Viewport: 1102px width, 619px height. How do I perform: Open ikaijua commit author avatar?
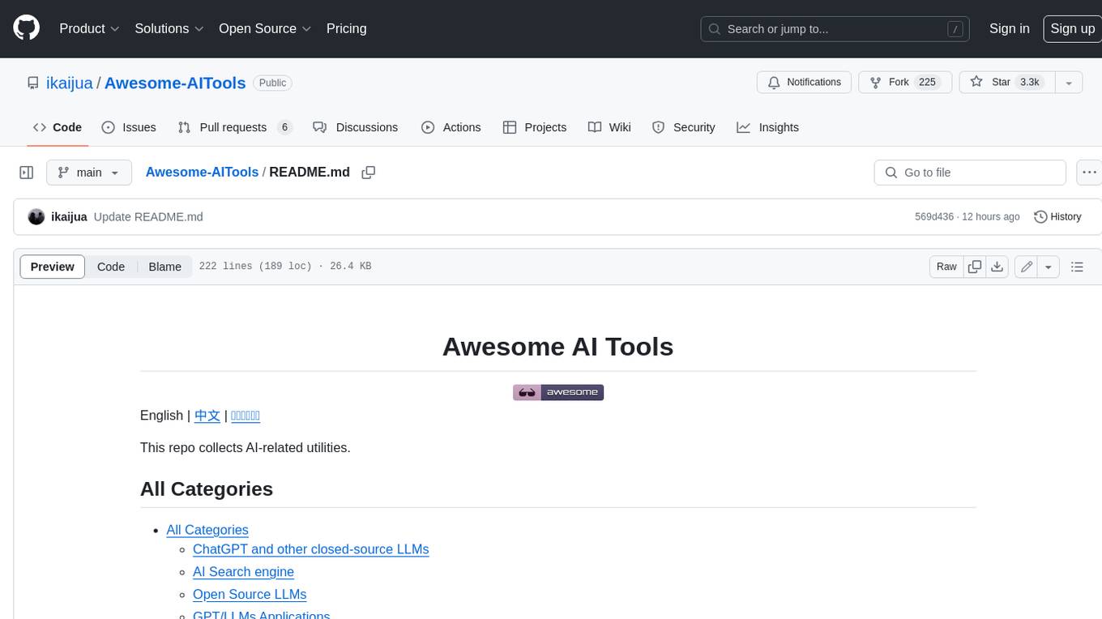tap(36, 217)
